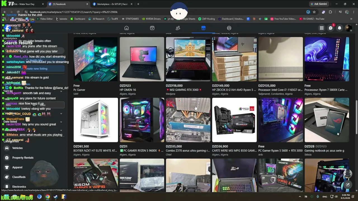Show hidden bookmarks with the double chevron
The image size is (358, 201).
(351, 19)
